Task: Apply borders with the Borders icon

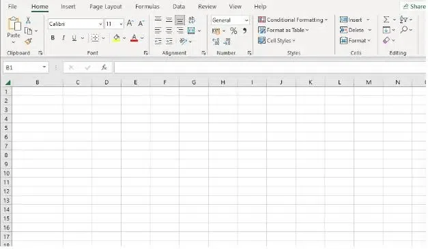Action: point(95,38)
